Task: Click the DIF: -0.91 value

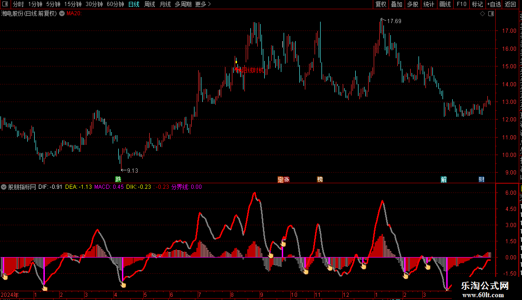Action: 50,187
